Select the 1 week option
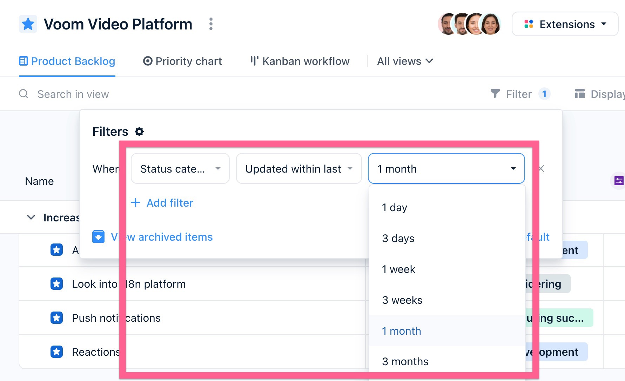The height and width of the screenshot is (381, 625). coord(447,269)
